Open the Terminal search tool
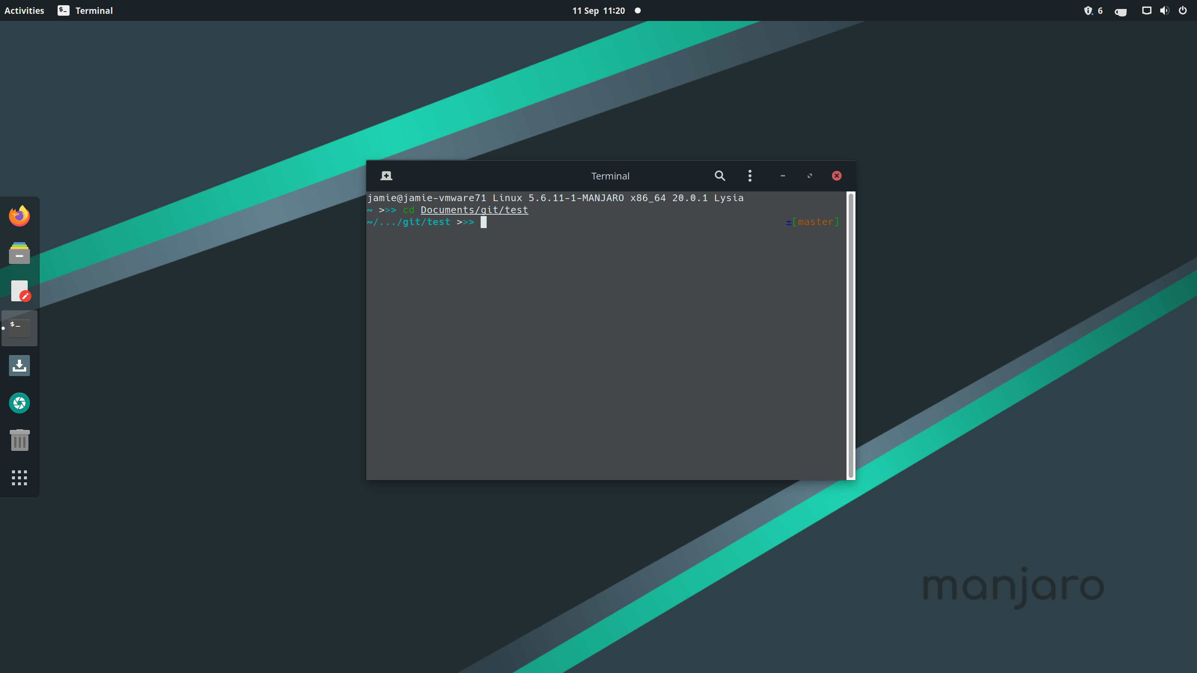This screenshot has width=1197, height=673. [x=720, y=176]
